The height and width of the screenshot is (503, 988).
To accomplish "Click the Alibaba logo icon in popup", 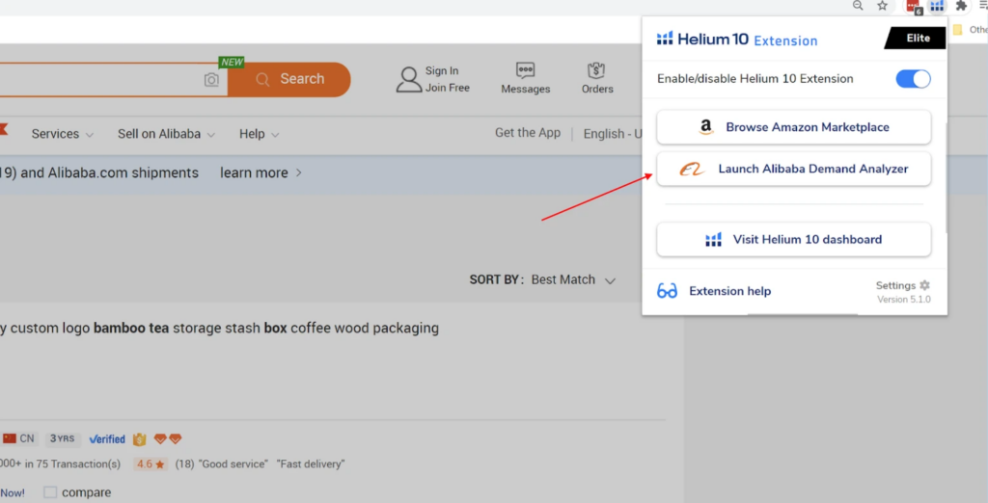I will point(691,169).
